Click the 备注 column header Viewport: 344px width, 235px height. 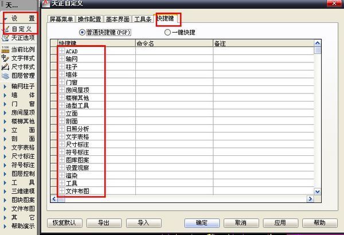click(x=264, y=43)
